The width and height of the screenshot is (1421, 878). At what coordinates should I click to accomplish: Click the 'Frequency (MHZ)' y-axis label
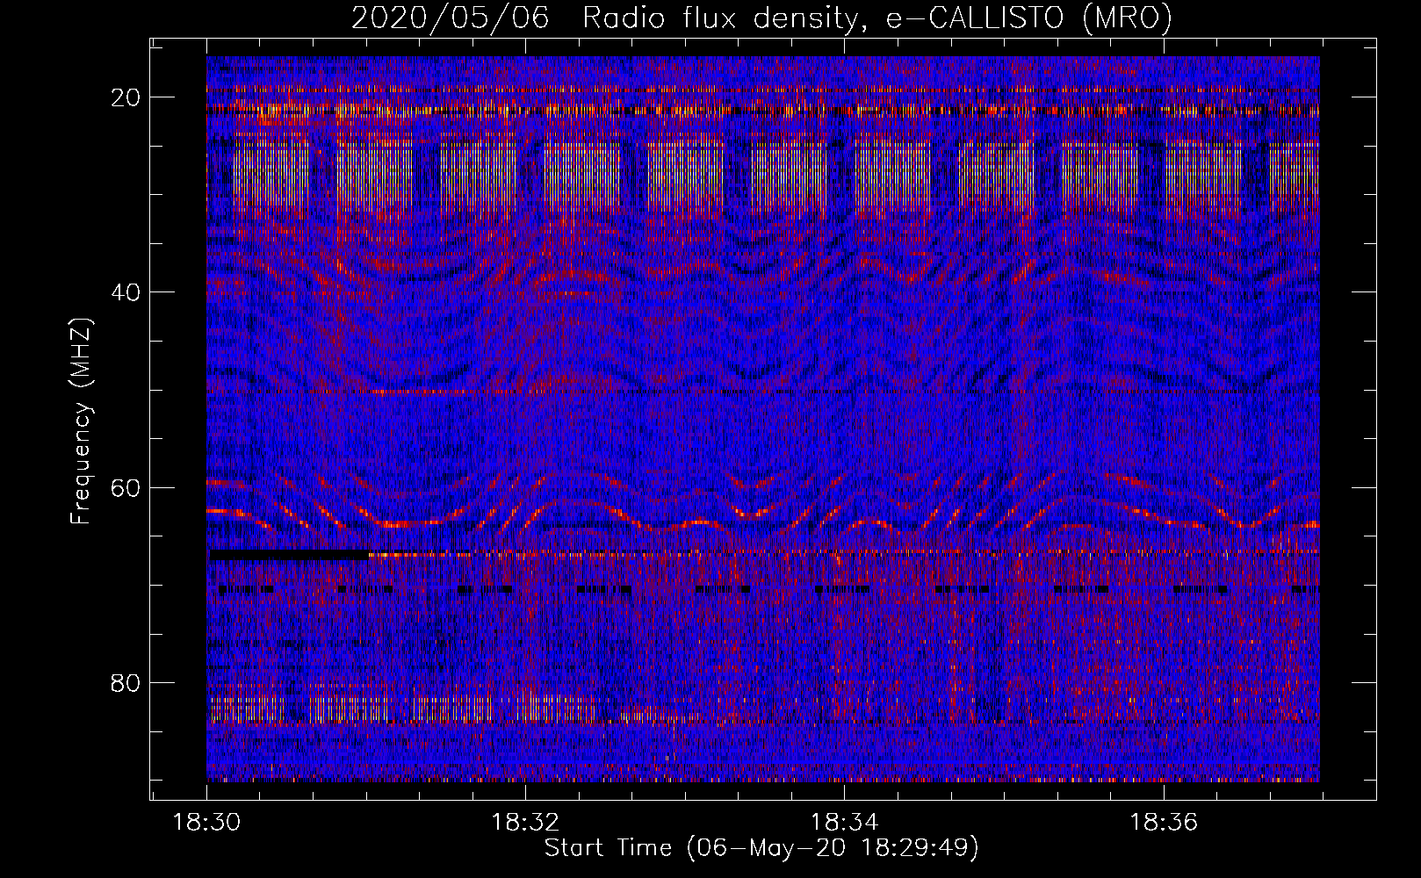81,421
